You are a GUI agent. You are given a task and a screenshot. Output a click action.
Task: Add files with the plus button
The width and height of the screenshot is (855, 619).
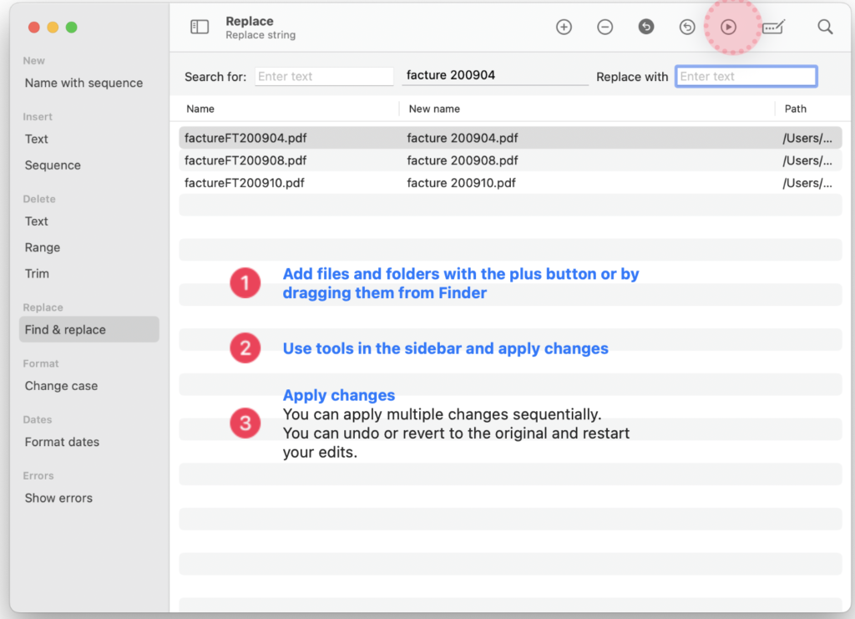point(564,27)
